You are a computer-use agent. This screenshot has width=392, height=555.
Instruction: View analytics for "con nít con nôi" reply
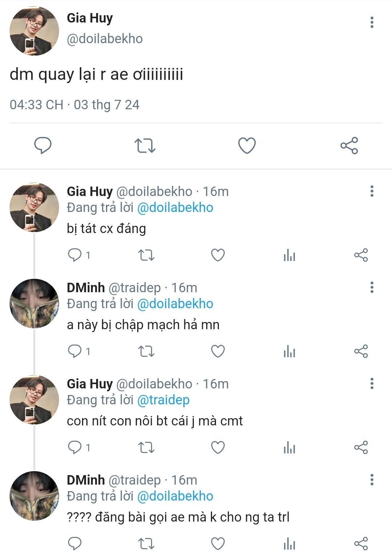(289, 448)
